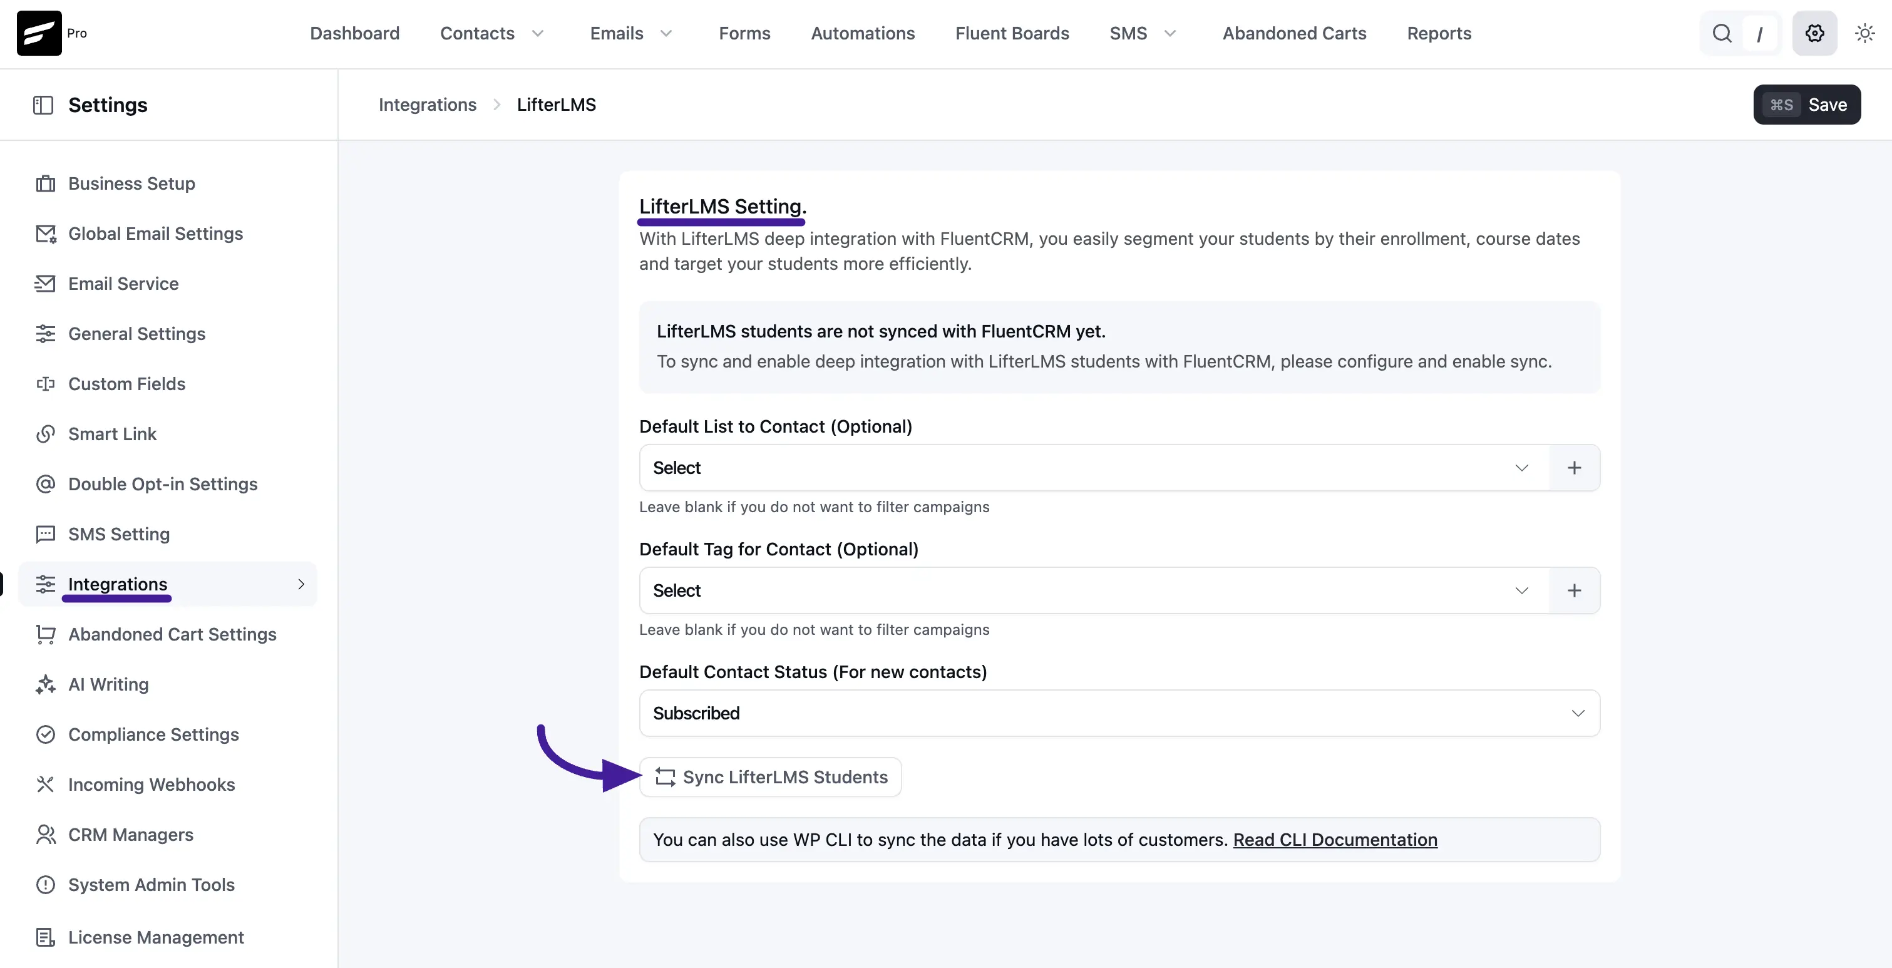Viewport: 1892px width, 968px height.
Task: Open Forms menu item
Action: point(744,34)
